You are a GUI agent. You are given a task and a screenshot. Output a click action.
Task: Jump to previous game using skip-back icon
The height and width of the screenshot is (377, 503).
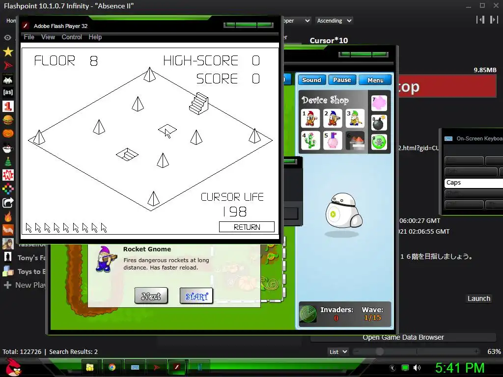(x=480, y=20)
